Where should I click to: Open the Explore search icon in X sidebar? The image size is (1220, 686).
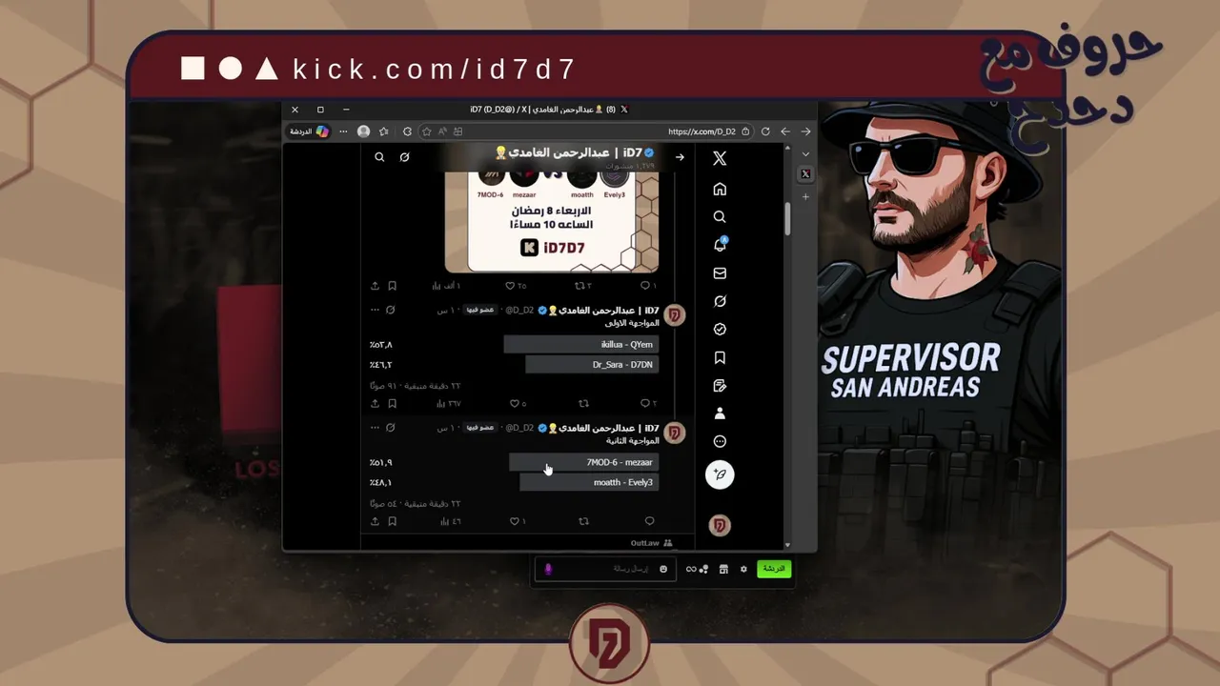coord(720,216)
